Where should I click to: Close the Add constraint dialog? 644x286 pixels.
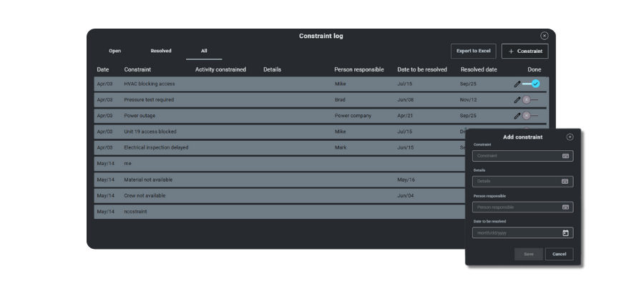click(570, 137)
